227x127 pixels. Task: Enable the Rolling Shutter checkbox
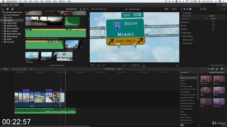click(181, 36)
